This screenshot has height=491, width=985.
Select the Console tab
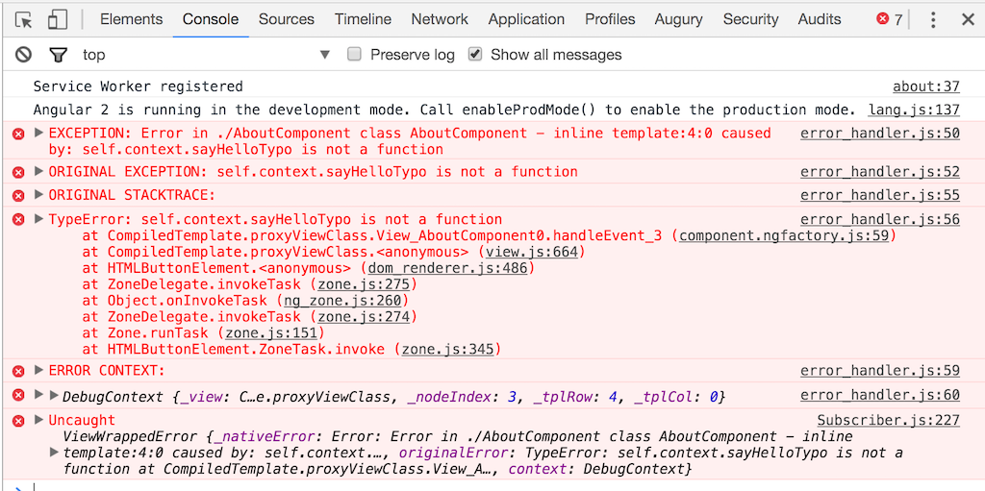tap(211, 19)
